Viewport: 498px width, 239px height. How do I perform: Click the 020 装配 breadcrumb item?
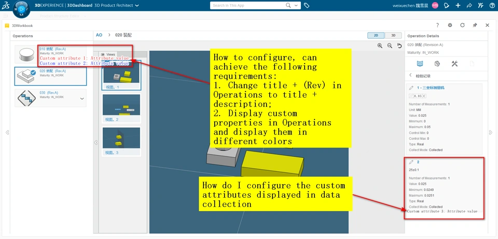pyautogui.click(x=123, y=35)
